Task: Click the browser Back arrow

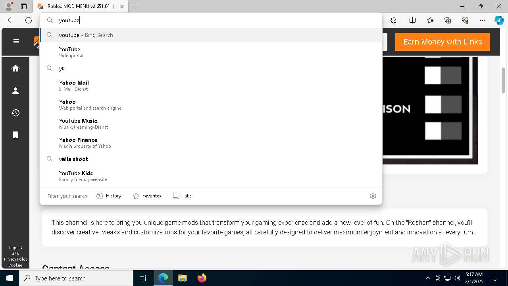Action: click(11, 20)
